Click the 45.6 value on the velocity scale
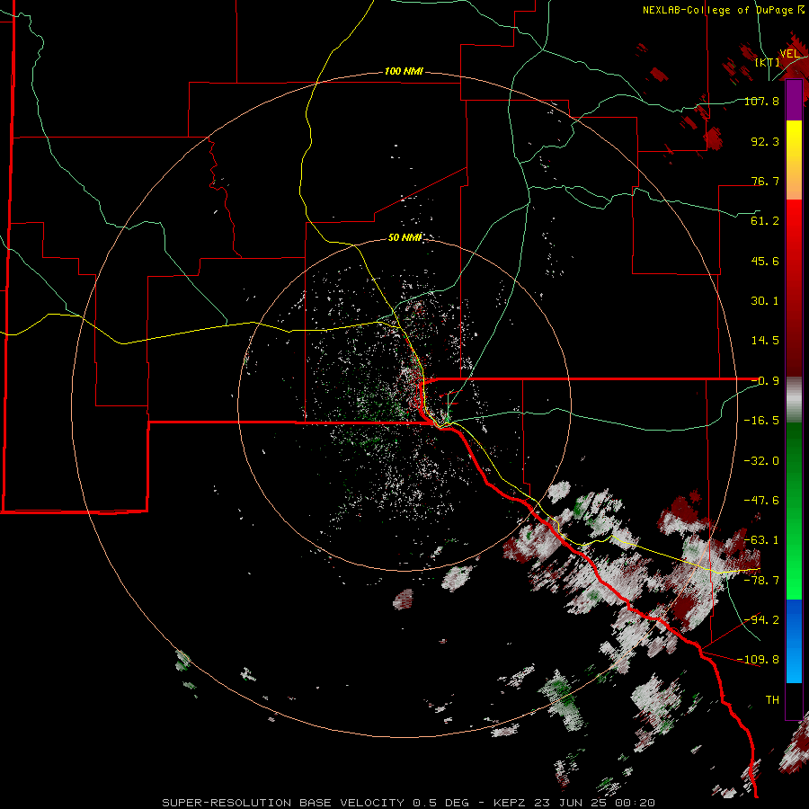Viewport: 809px width, 809px height. pyautogui.click(x=765, y=261)
